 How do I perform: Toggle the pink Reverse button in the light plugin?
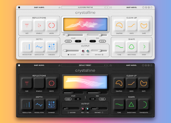(x=83, y=51)
